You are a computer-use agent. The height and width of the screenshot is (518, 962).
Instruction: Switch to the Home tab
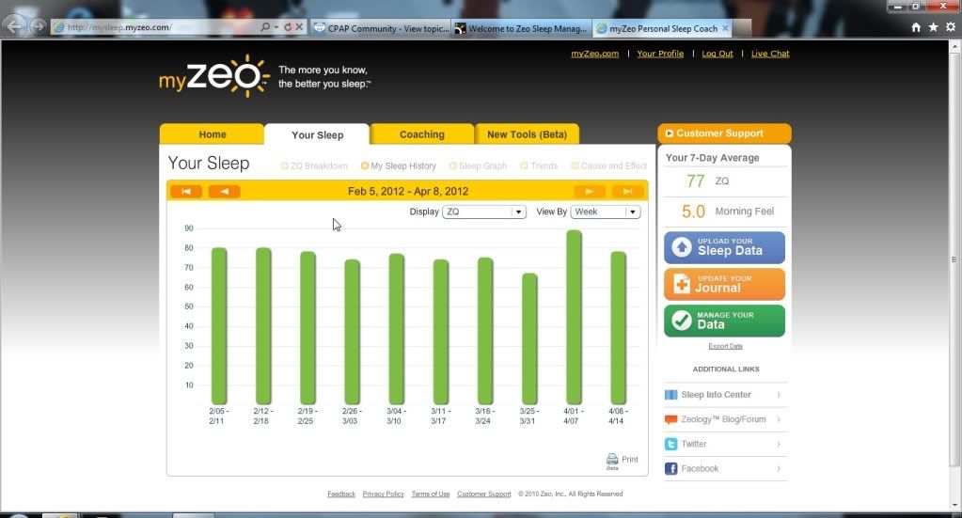(x=212, y=134)
